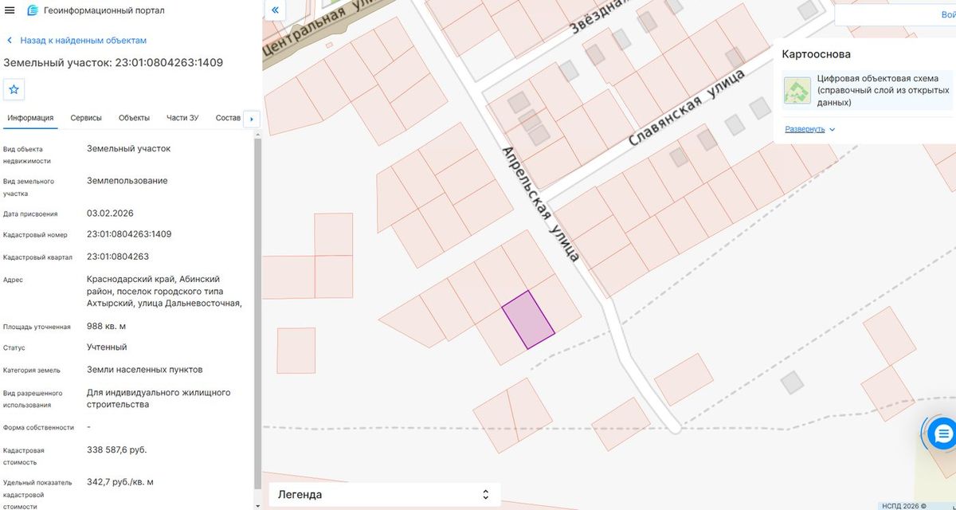Screen dimensions: 956x510
Task: Click the Цифровая объектовая схема basemap thumbnail
Action: pos(797,90)
